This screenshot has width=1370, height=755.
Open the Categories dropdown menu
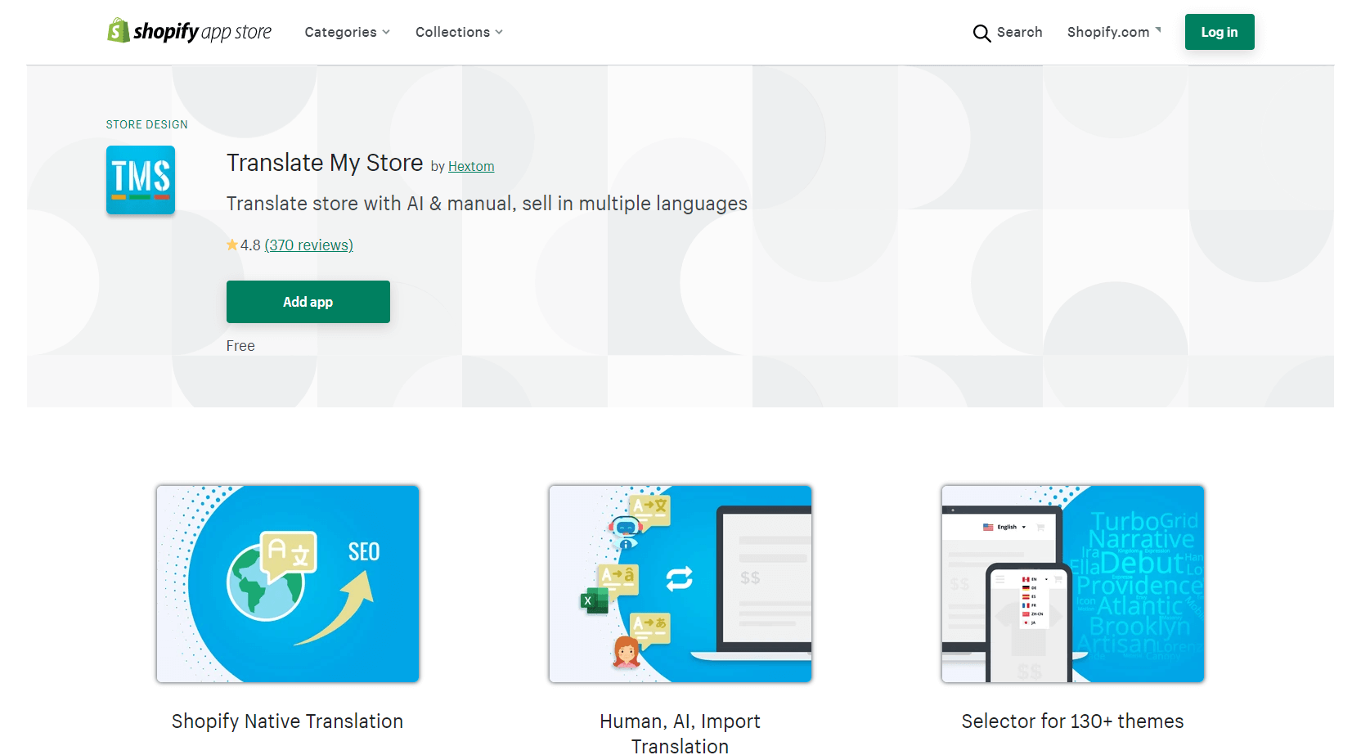tap(347, 32)
